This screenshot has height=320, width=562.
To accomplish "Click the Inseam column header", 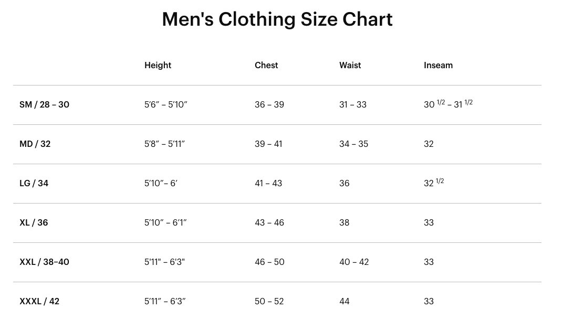I will pyautogui.click(x=438, y=66).
